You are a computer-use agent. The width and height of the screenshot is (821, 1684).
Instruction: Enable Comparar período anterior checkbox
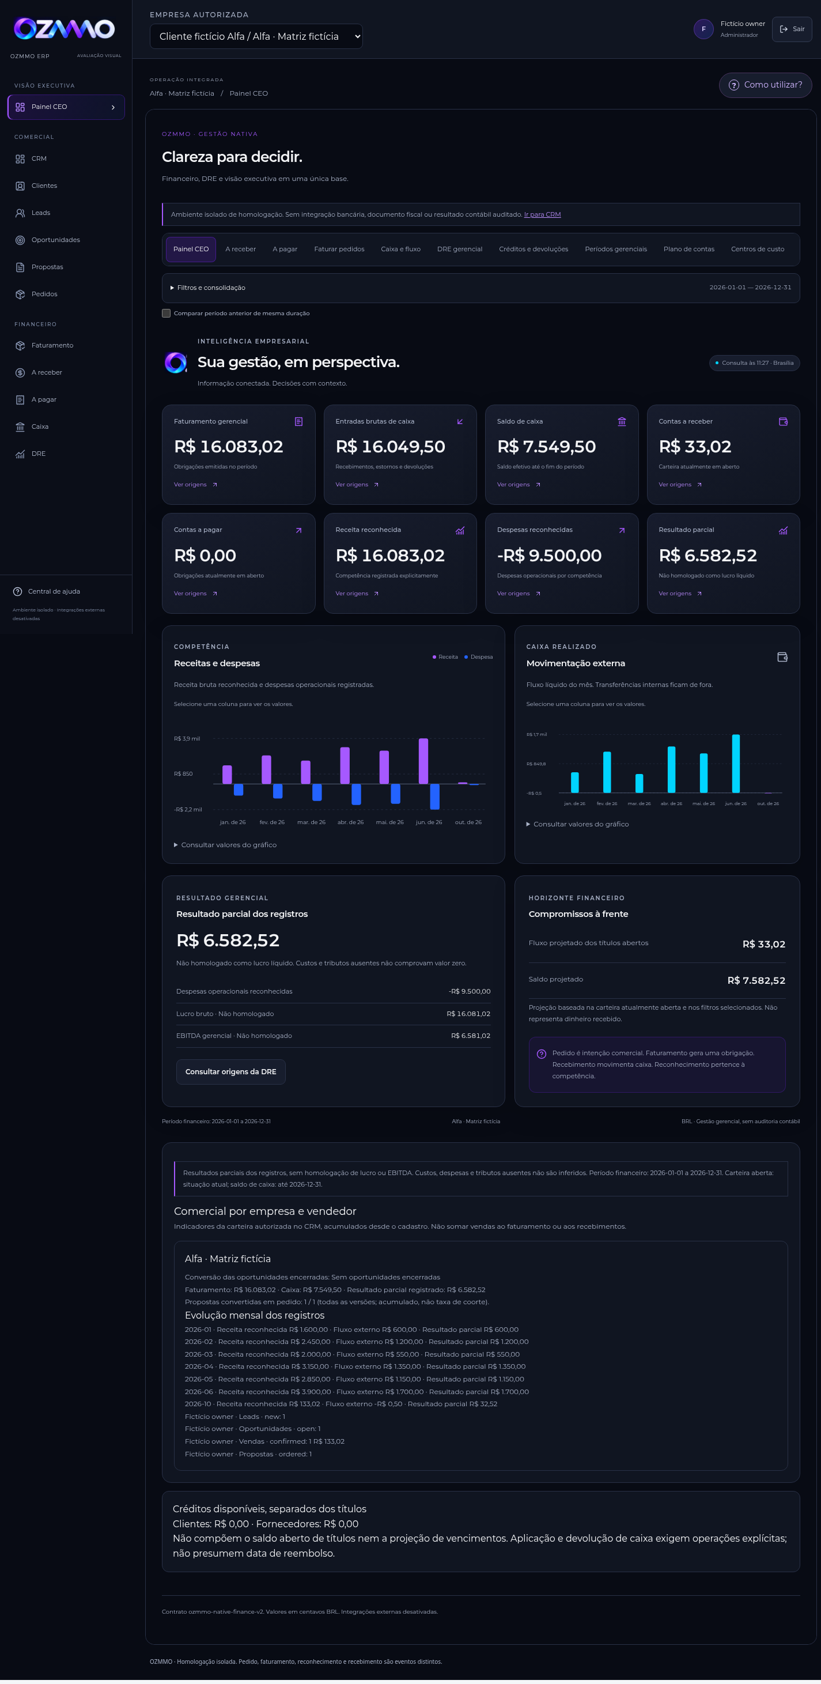[167, 313]
